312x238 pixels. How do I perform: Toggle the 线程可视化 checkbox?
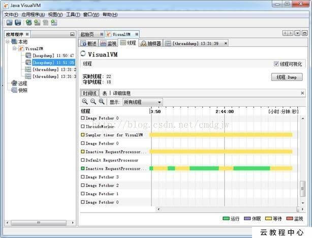[x=276, y=64]
